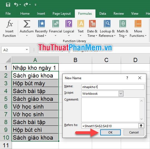
Task: Click the Comment box scroll down arrow
Action: pyautogui.click(x=141, y=119)
